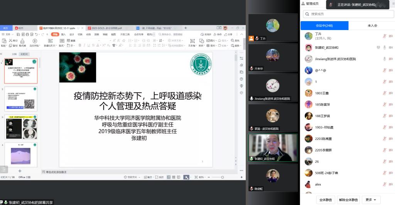The width and height of the screenshot is (395, 205).
Task: Click the play slideshow button in status bar
Action: (186, 177)
